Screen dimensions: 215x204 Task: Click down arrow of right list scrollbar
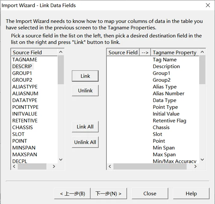click(x=202, y=160)
